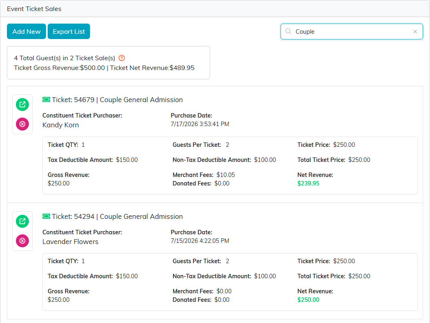Click the ticket icon beside Ticket 54294
The height and width of the screenshot is (323, 430).
point(46,216)
